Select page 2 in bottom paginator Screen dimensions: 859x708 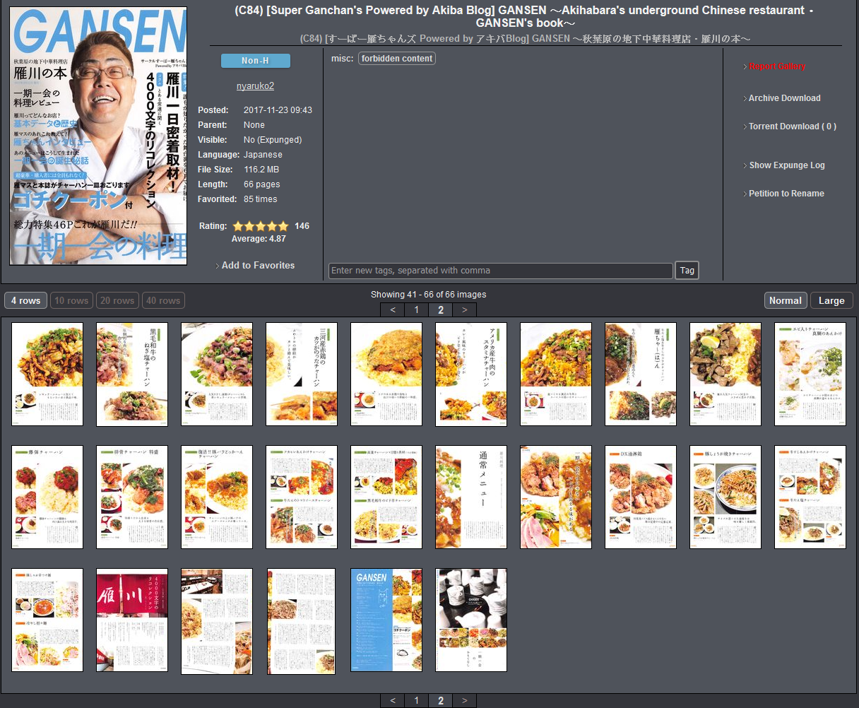pyautogui.click(x=441, y=700)
